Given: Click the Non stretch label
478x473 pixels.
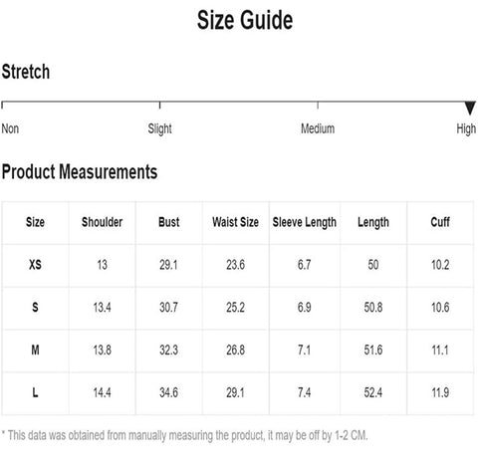Looking at the screenshot, I should (10, 128).
